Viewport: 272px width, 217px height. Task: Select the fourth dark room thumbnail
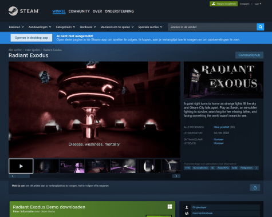(x=97, y=166)
